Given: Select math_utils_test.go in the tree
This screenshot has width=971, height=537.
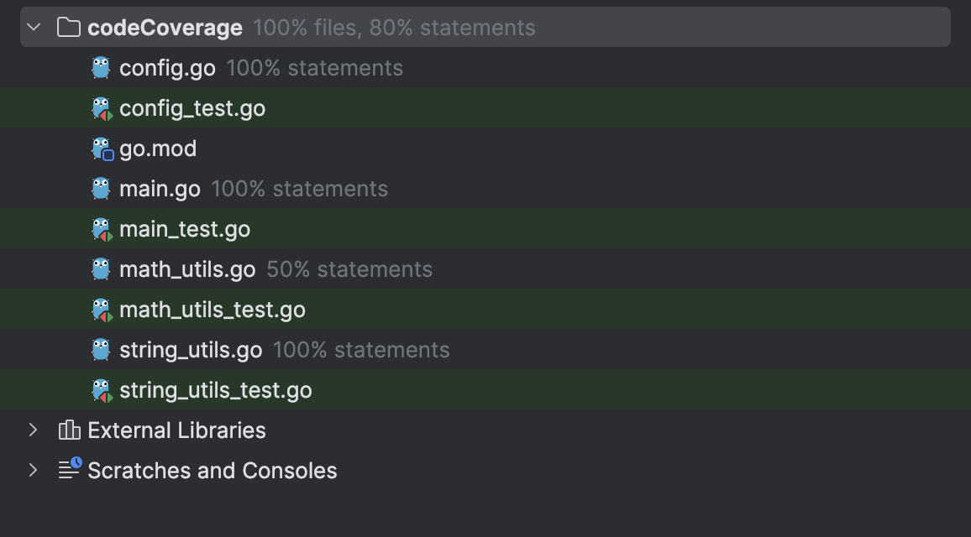Looking at the screenshot, I should click(213, 309).
